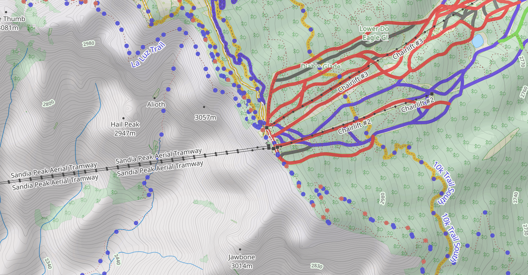Click the Diablo Glade run label
The image size is (528, 275).
pos(321,66)
